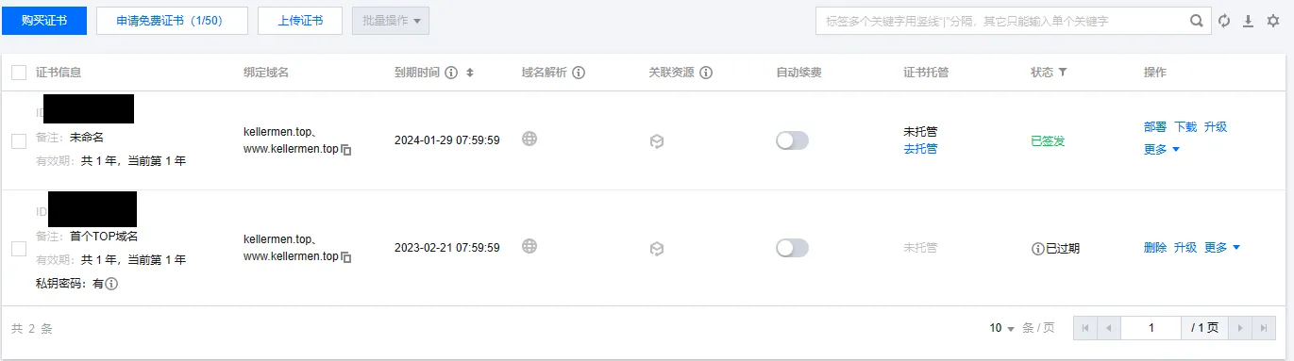Click the keyword search input field

(x=1000, y=21)
